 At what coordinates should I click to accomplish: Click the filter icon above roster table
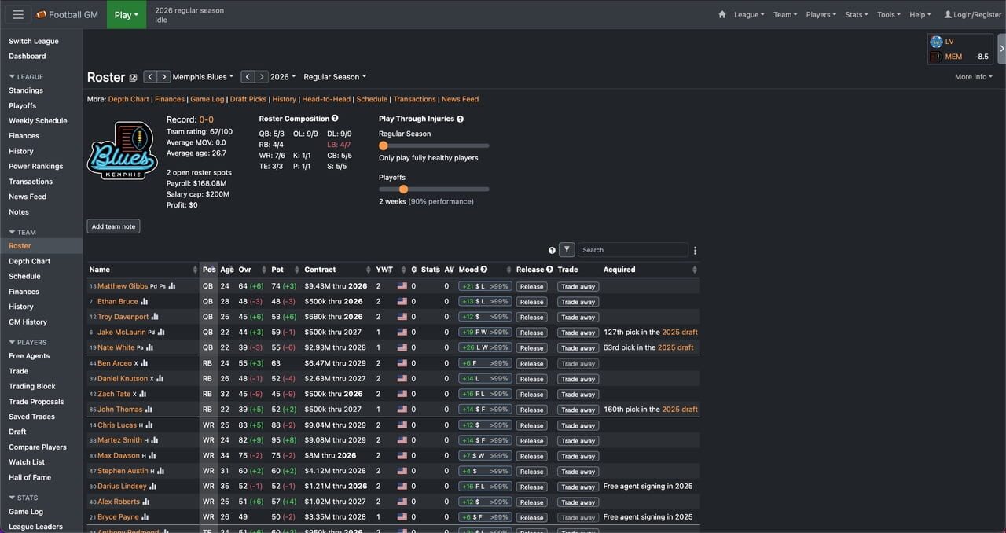tap(567, 250)
